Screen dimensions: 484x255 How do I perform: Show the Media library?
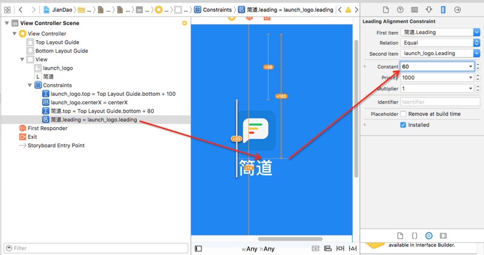[x=443, y=236]
